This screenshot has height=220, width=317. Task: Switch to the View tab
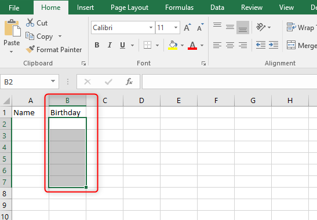[x=286, y=8]
